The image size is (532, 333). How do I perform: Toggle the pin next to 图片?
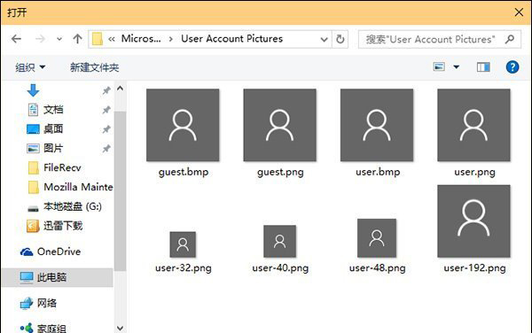pos(106,149)
